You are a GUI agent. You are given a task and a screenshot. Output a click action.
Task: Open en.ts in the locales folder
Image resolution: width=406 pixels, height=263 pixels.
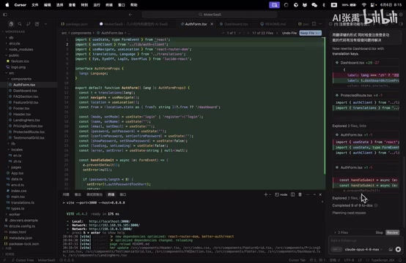pos(17,156)
